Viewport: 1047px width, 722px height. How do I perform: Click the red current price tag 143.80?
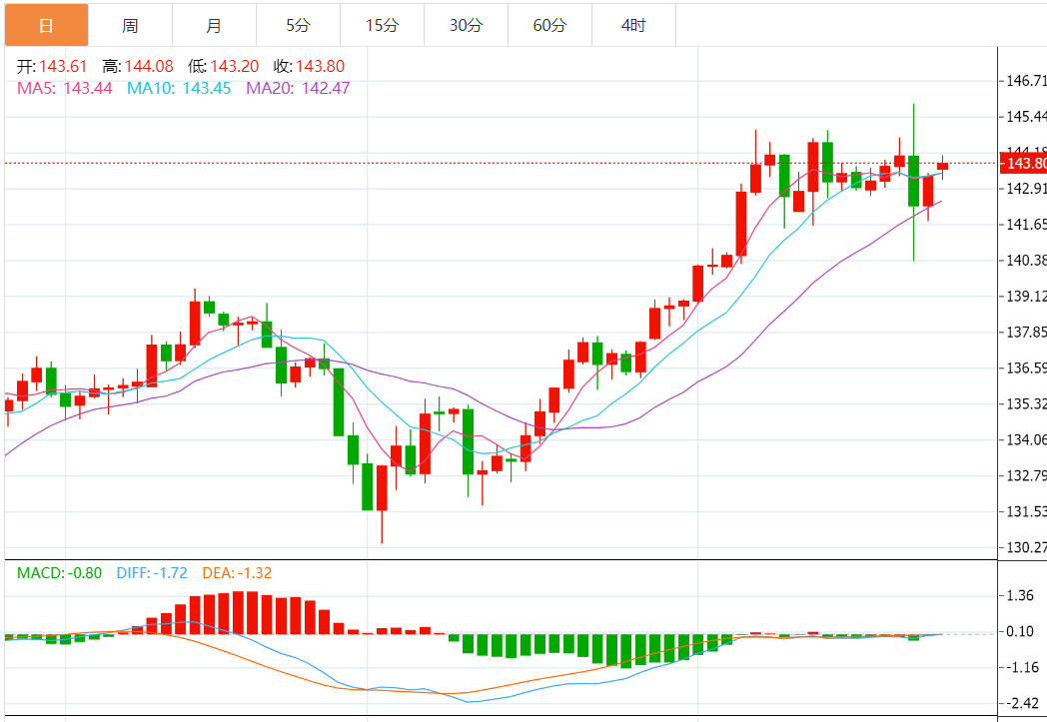(1023, 164)
